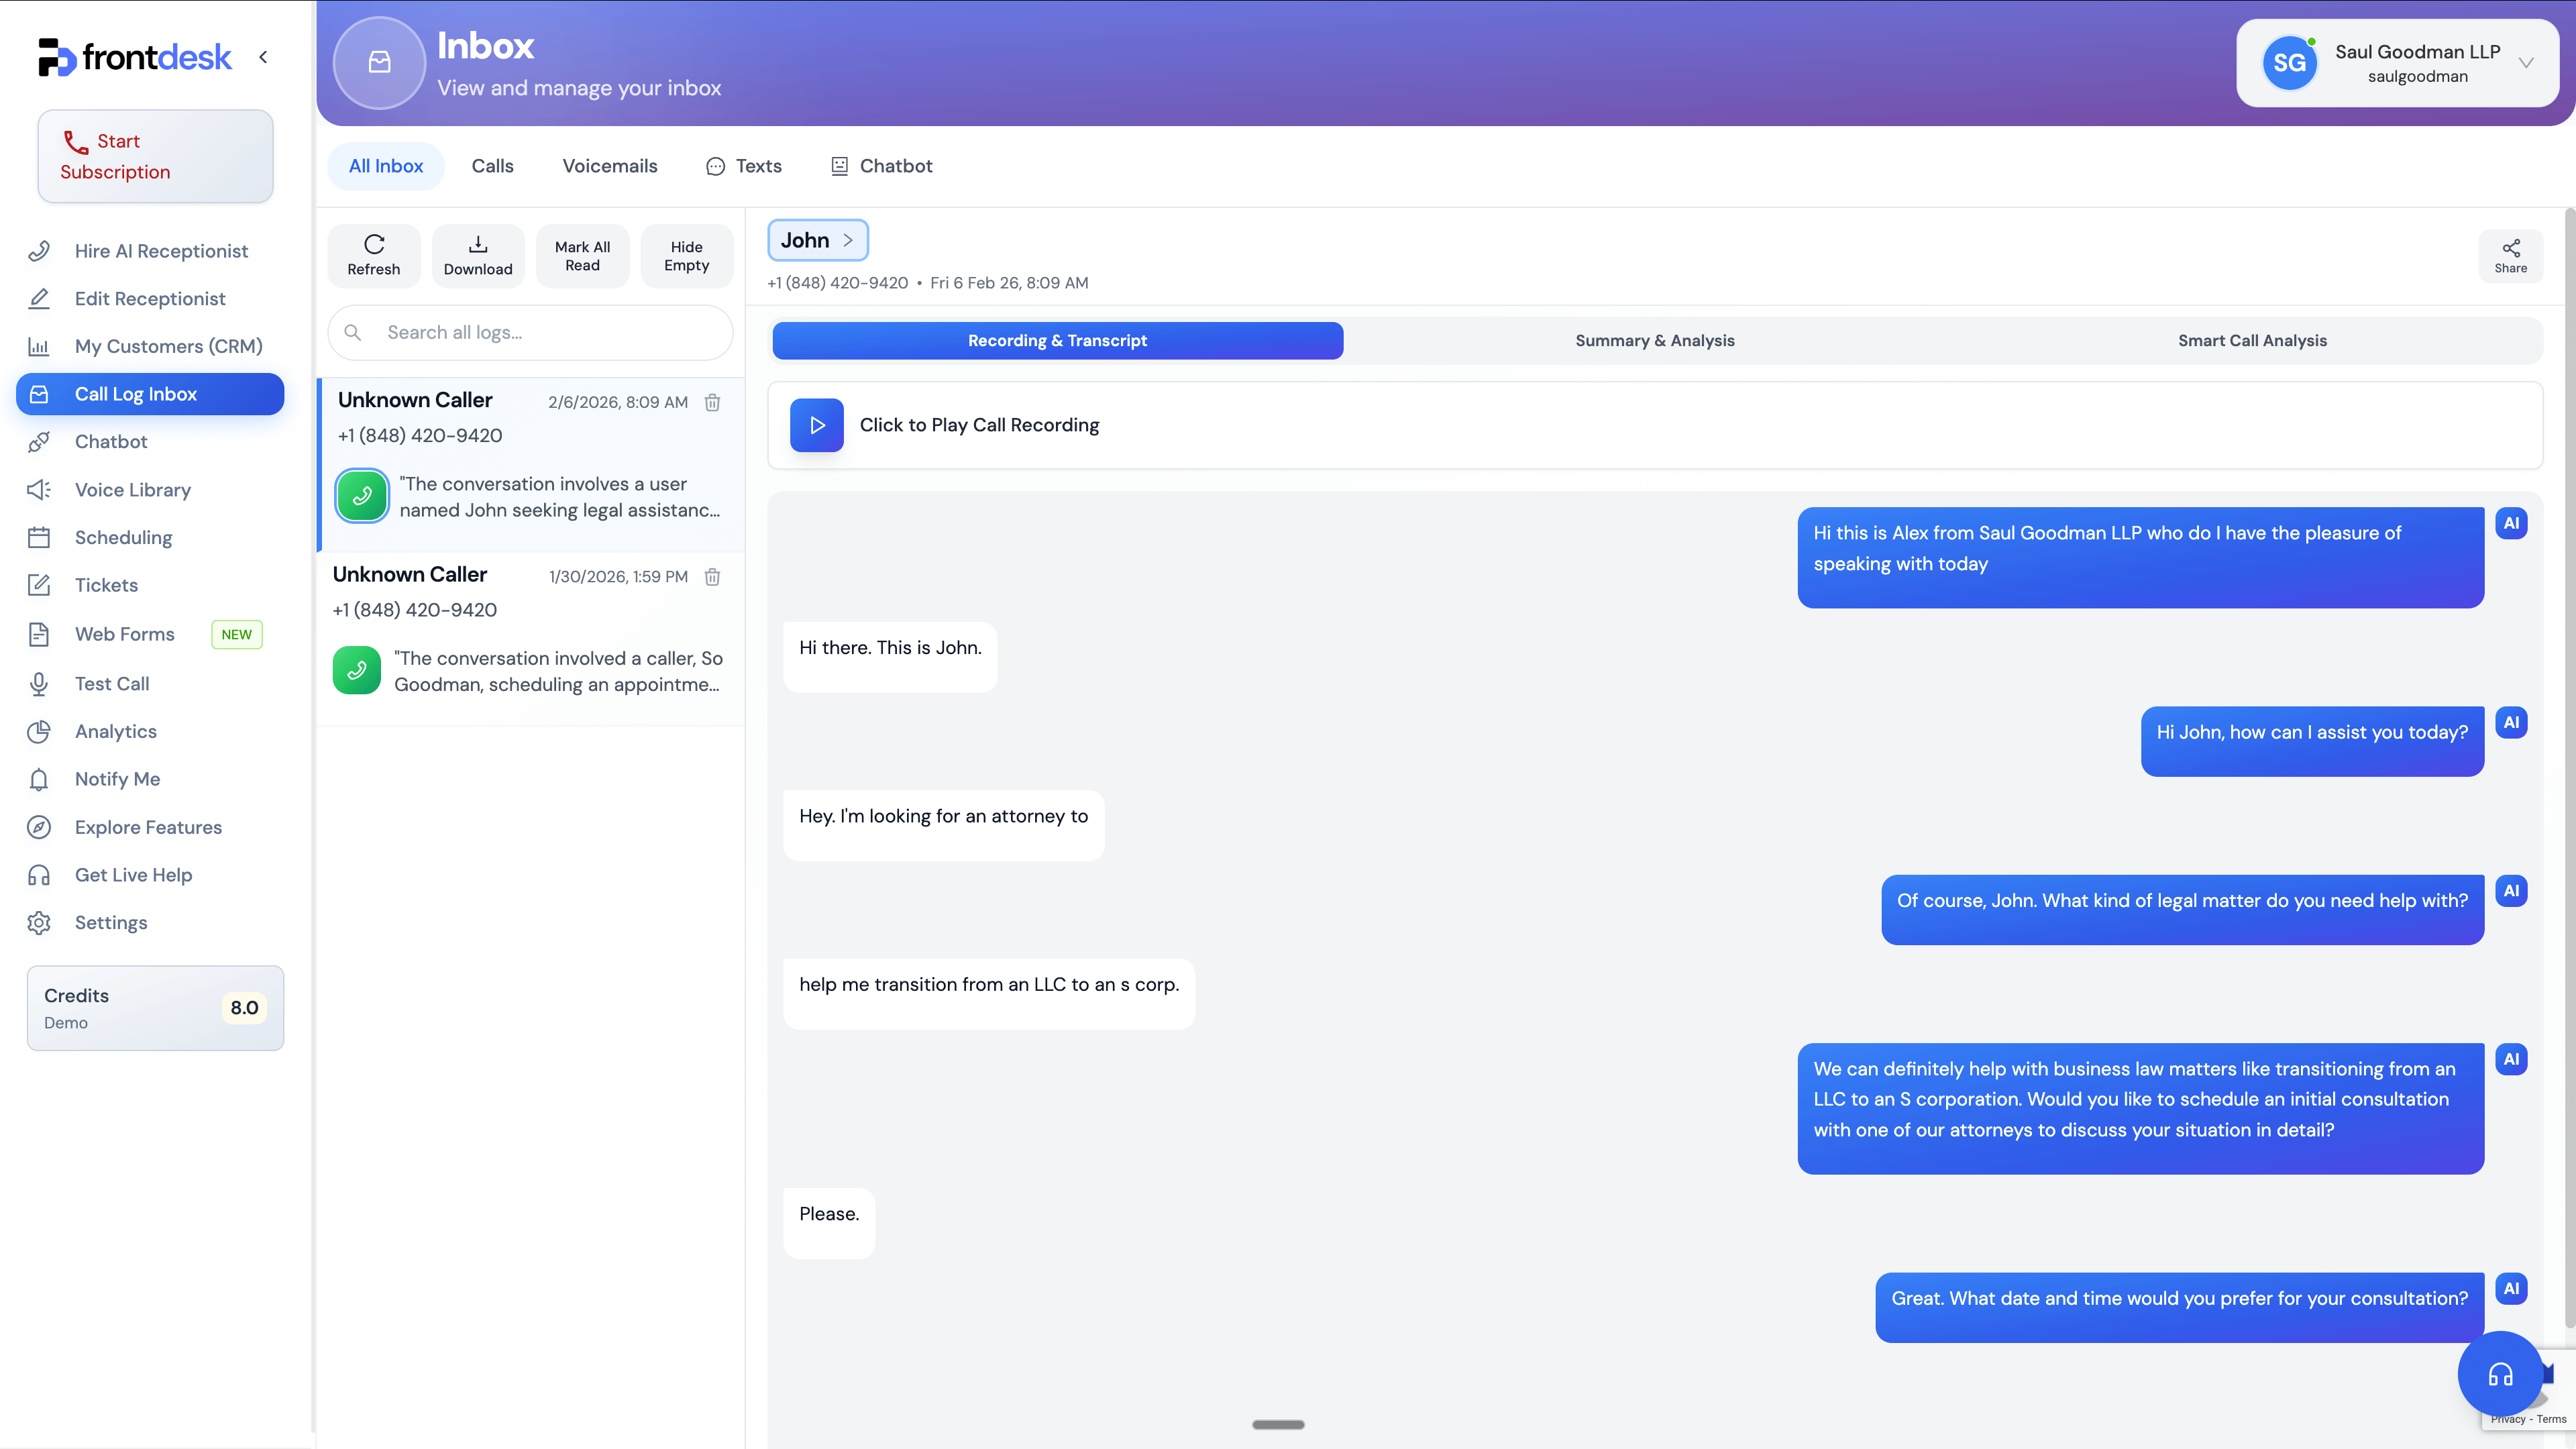Click Start Subscription button
The height and width of the screenshot is (1449, 2576).
[155, 156]
